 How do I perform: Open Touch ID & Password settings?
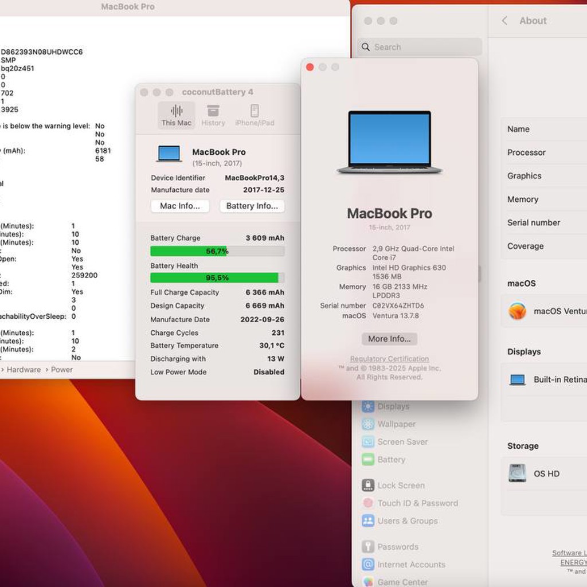pyautogui.click(x=410, y=503)
